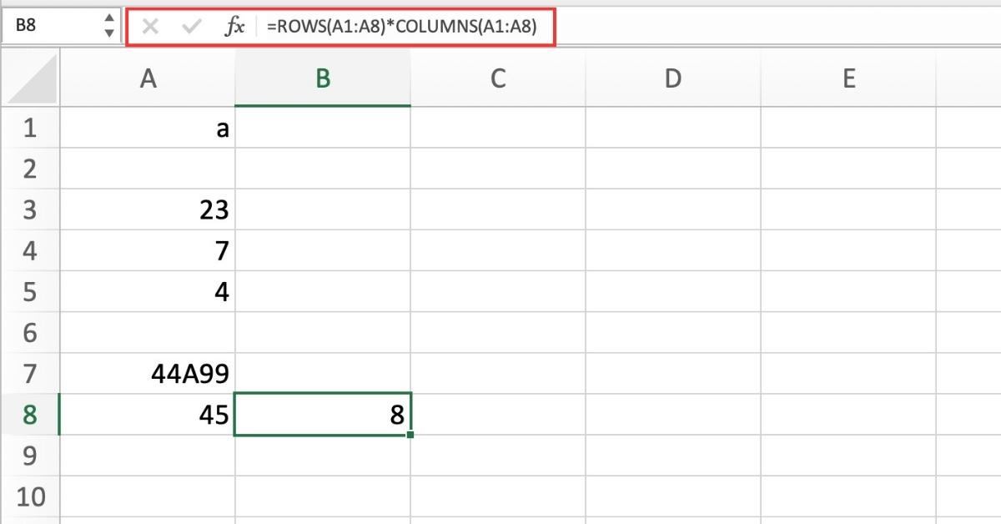Screen dimensions: 1001x524
Task: Select column header C
Action: pyautogui.click(x=498, y=78)
